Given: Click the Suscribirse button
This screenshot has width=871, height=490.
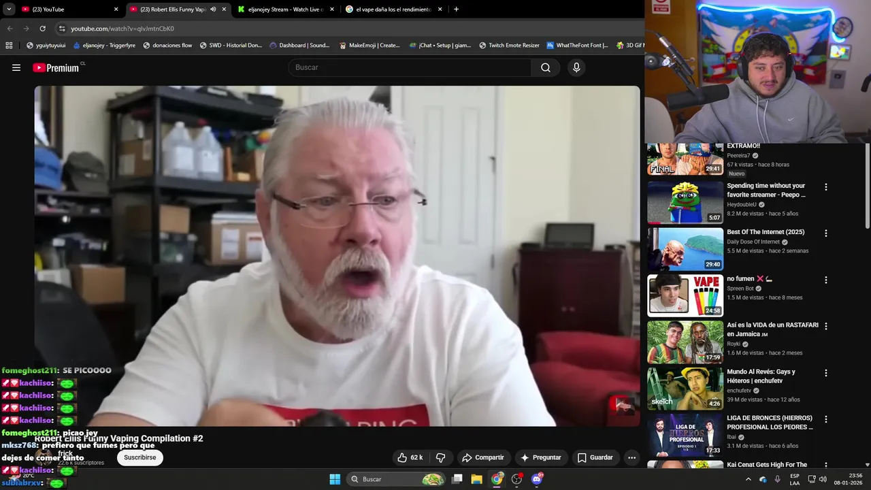Looking at the screenshot, I should coord(140,457).
